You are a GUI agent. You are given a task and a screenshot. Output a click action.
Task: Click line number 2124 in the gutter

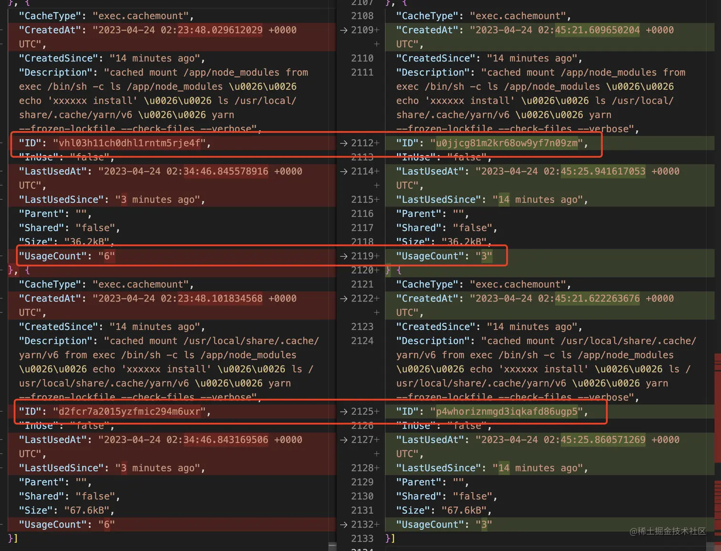click(362, 341)
